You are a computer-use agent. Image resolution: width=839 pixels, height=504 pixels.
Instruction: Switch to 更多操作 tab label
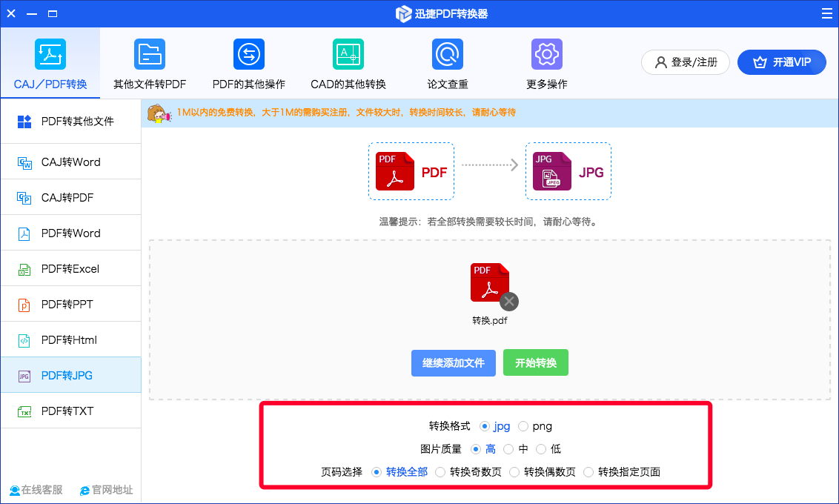[x=547, y=84]
